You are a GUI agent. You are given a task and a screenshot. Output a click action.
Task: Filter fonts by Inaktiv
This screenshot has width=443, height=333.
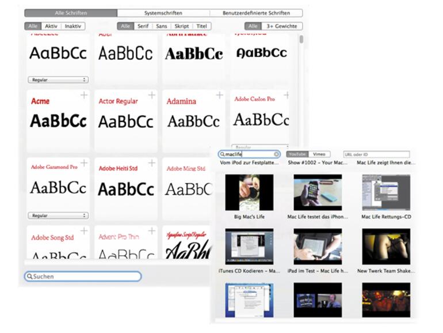coord(73,26)
